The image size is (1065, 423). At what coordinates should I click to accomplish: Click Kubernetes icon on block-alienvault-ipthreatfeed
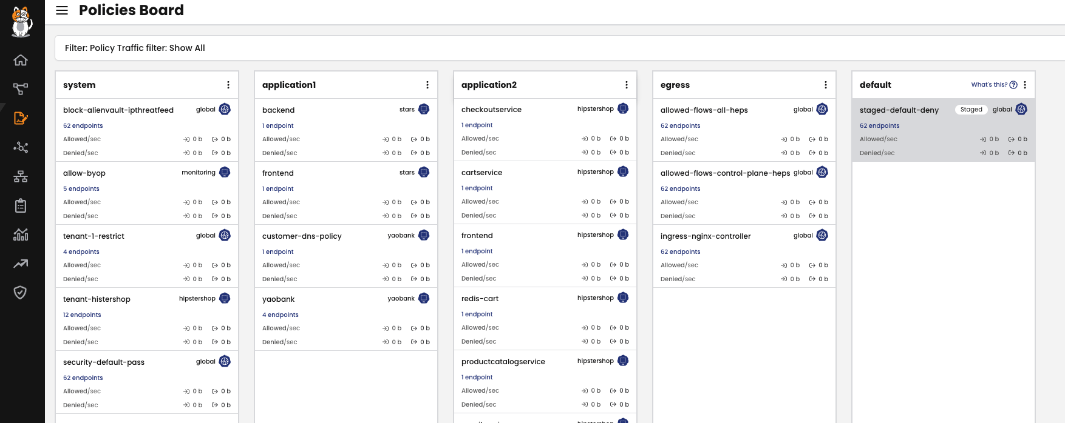click(225, 109)
